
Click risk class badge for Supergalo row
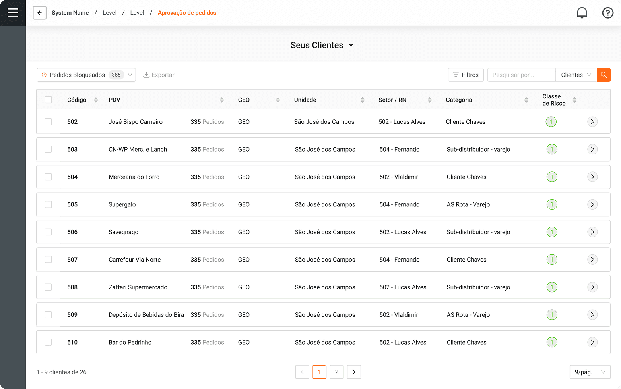pos(551,204)
